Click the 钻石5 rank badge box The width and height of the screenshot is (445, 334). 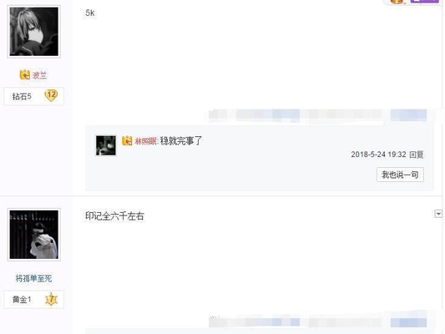[33, 97]
